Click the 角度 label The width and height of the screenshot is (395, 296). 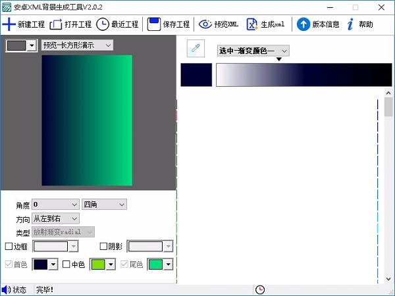point(23,205)
